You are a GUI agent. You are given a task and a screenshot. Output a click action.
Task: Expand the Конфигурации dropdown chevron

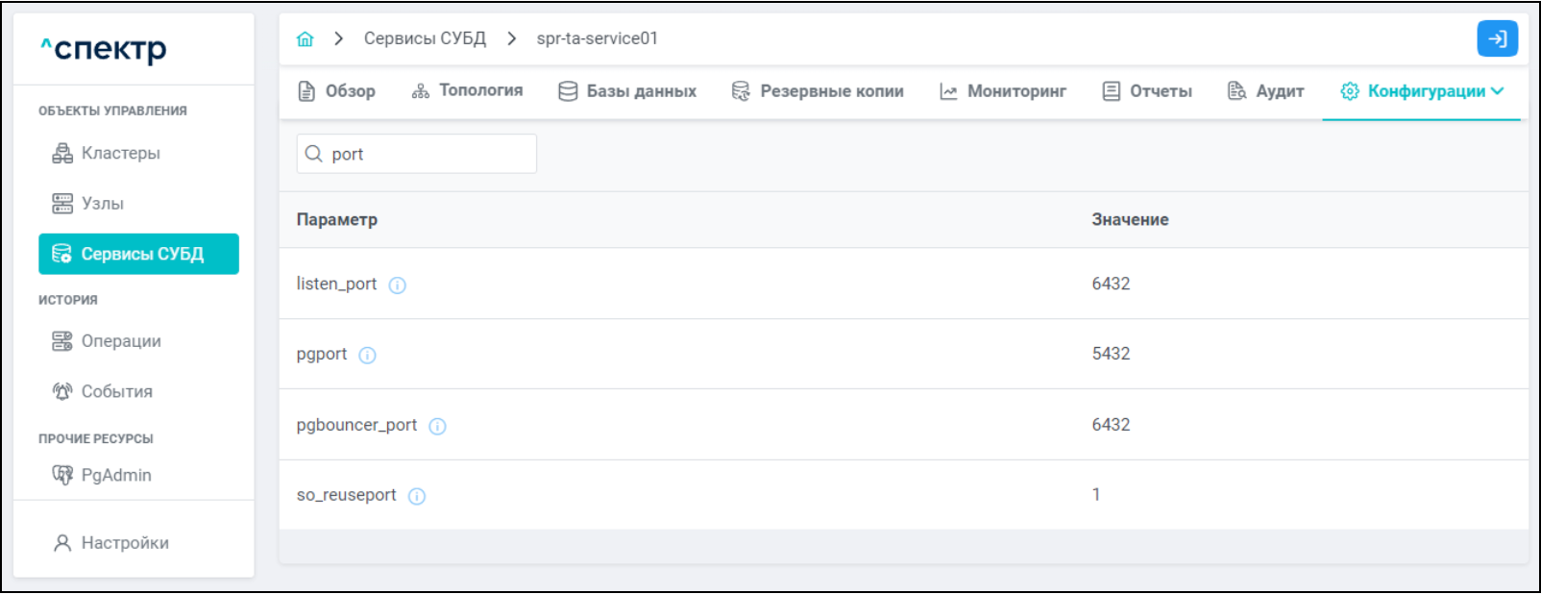click(1498, 91)
